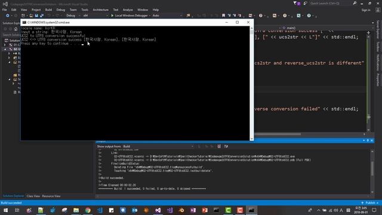Collapse the 02-U project node
382x215 pixels.
[x=5, y=49]
